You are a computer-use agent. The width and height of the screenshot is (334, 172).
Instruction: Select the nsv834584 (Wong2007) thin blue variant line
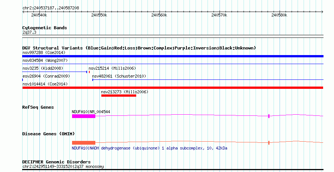pos(173,64)
